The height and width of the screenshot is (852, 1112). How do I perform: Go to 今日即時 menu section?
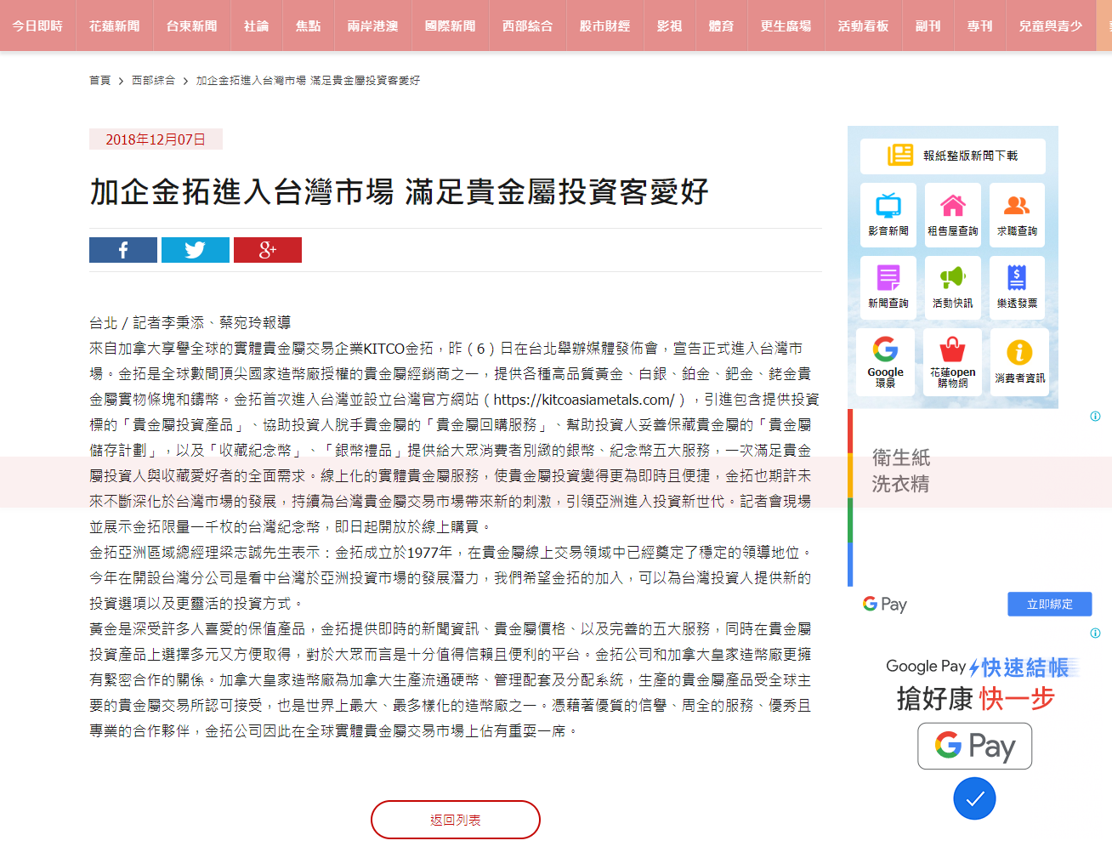coord(37,26)
